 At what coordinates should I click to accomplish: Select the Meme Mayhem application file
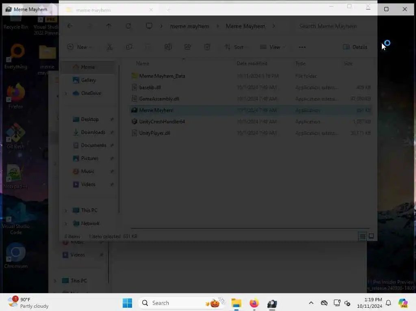click(251, 110)
